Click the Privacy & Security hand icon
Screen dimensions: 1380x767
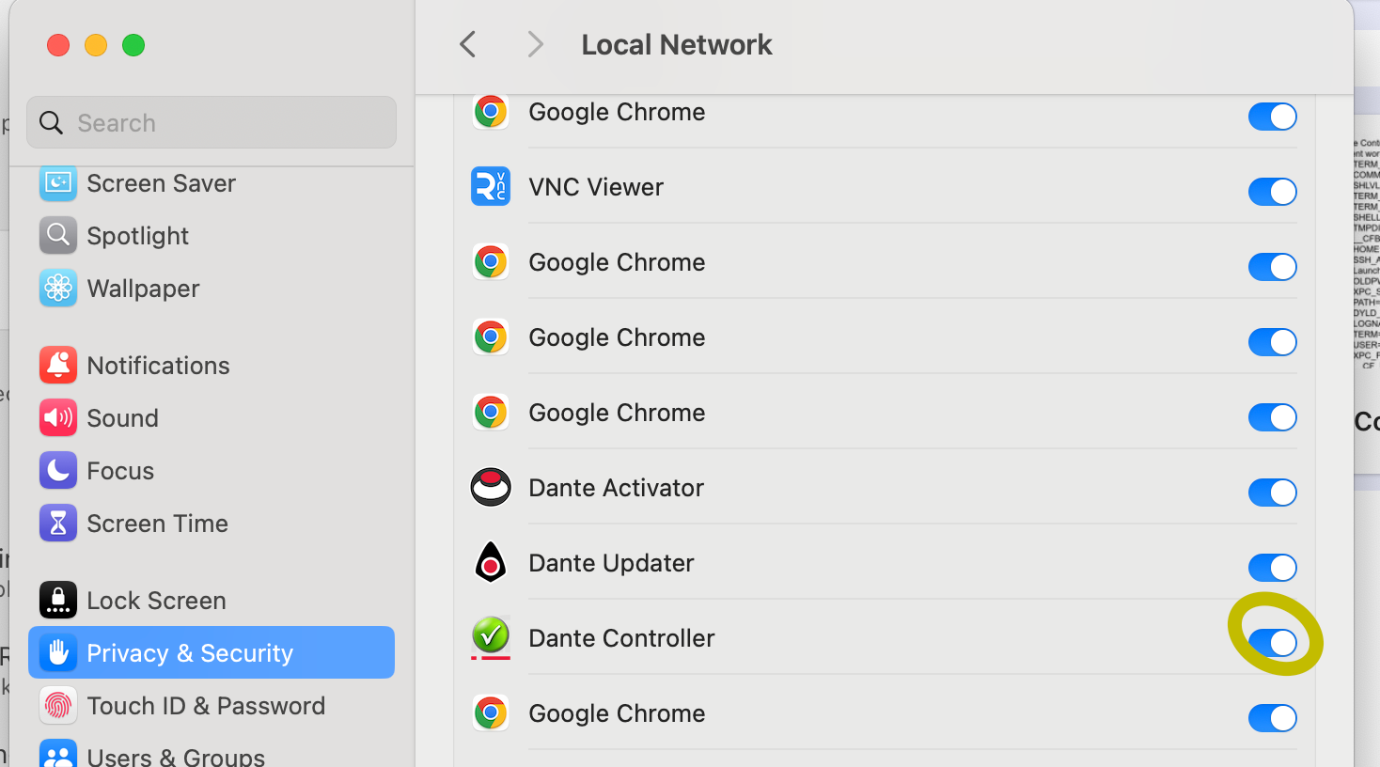(58, 652)
